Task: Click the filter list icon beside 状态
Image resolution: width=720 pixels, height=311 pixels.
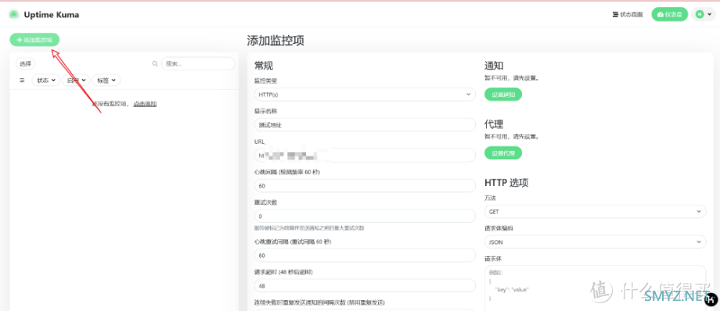Action: click(22, 80)
